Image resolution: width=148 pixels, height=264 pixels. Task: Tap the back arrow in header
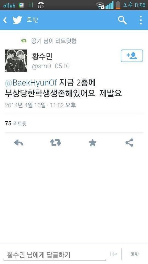tap(5, 20)
